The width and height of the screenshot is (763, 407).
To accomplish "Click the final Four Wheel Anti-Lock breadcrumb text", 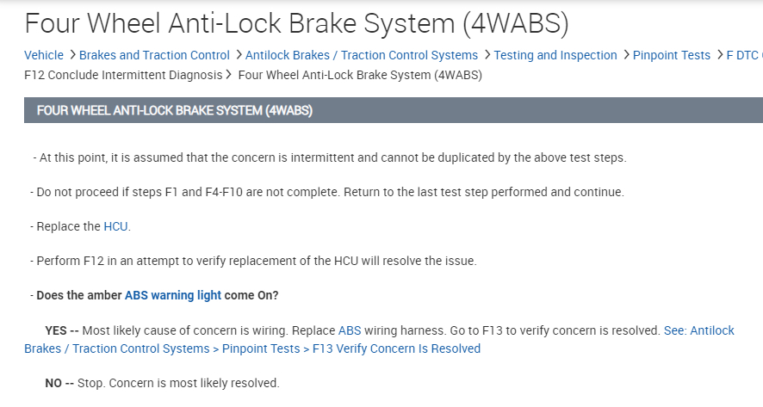I will (x=359, y=75).
